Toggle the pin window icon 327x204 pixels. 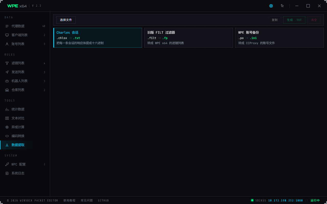tap(282, 6)
